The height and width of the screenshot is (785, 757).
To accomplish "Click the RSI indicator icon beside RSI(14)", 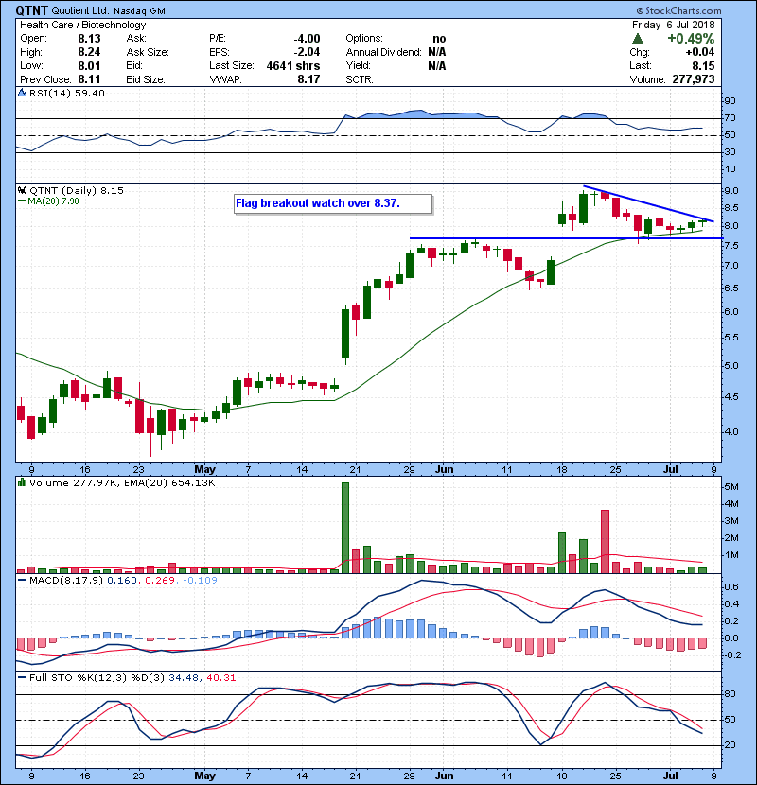I will point(23,93).
